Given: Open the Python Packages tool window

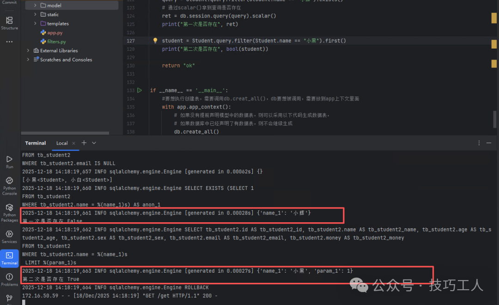Looking at the screenshot, I should tap(9, 213).
